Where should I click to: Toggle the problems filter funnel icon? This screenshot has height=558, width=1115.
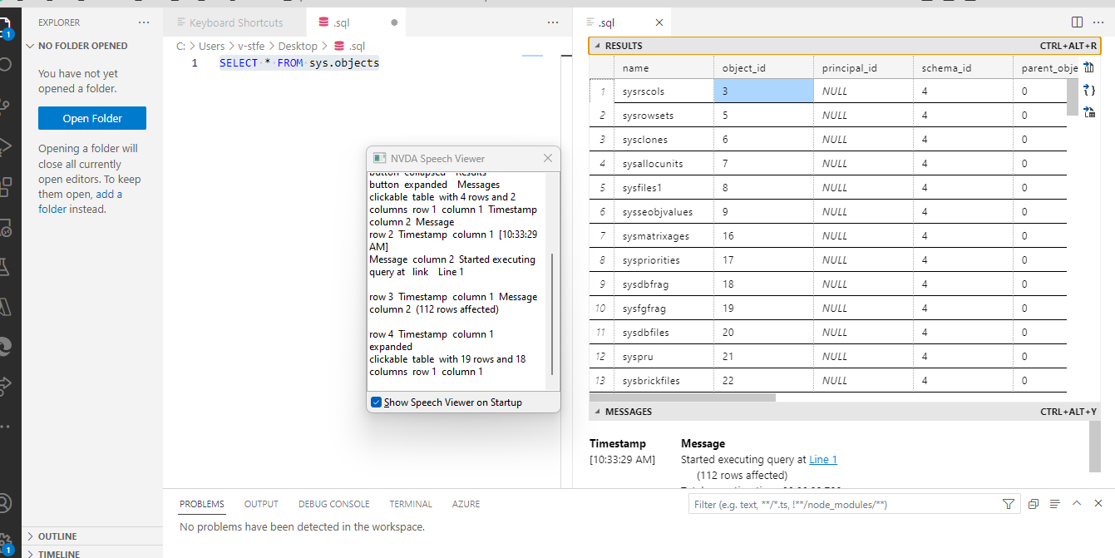pos(1008,503)
